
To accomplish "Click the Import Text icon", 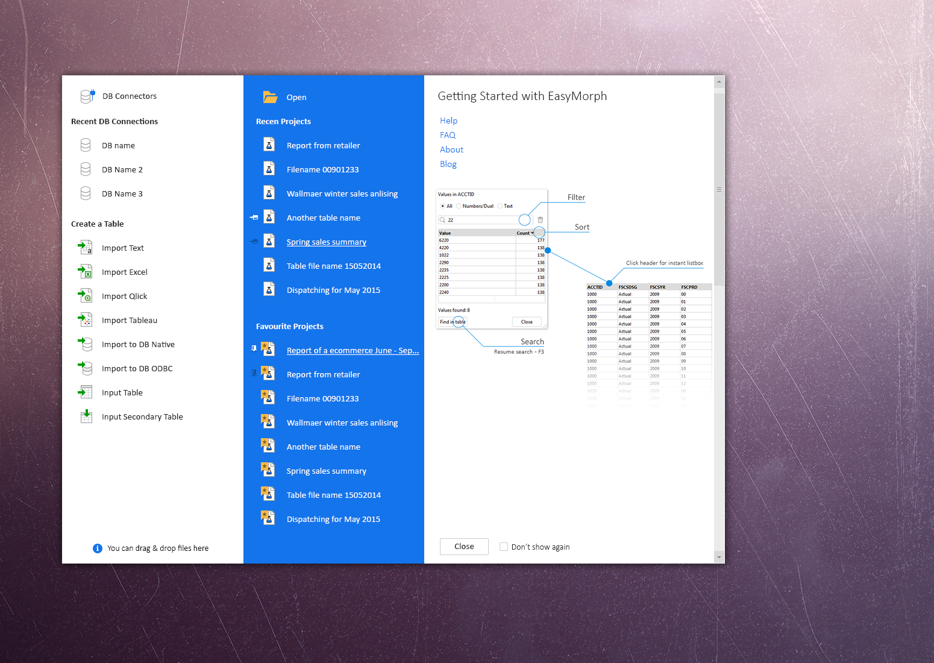I will point(86,247).
